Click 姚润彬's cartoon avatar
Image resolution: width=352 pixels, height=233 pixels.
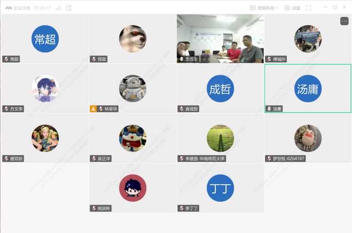133,188
